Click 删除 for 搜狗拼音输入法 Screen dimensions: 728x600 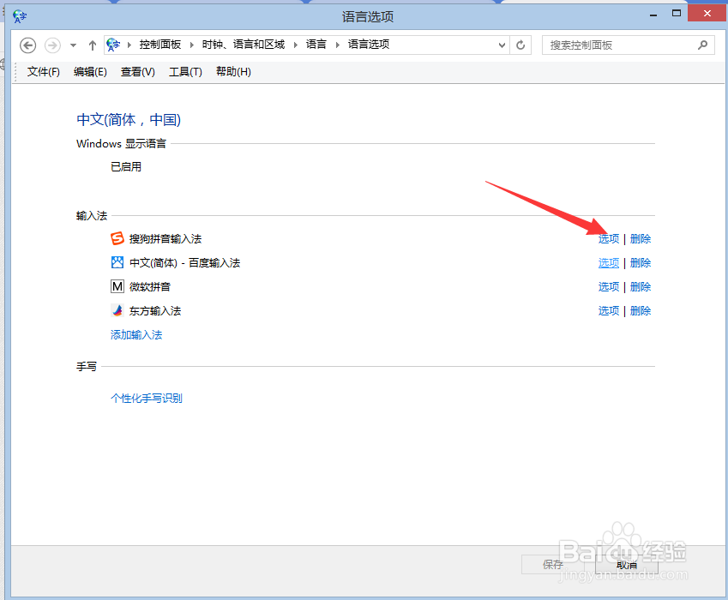[641, 238]
